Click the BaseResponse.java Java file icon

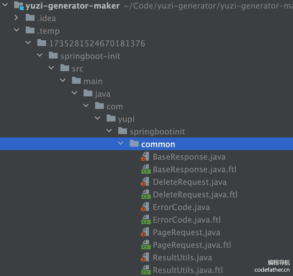(x=145, y=157)
